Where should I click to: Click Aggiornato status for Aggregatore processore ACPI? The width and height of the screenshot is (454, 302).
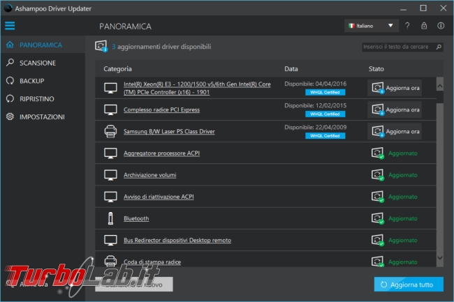tap(403, 153)
